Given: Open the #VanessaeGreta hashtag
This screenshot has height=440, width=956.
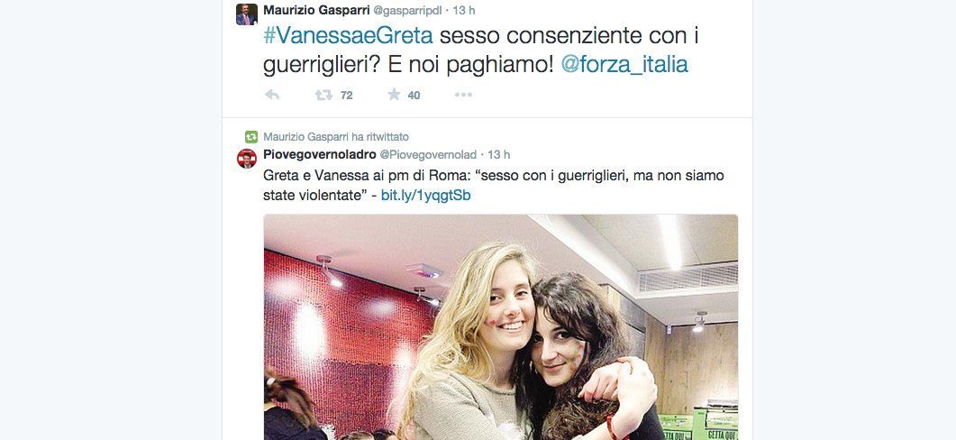Looking at the screenshot, I should 348,36.
